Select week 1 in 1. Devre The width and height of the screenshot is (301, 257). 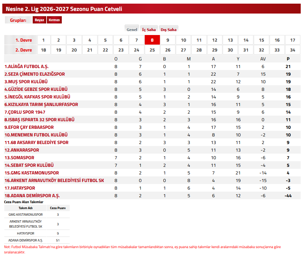tap(44, 40)
